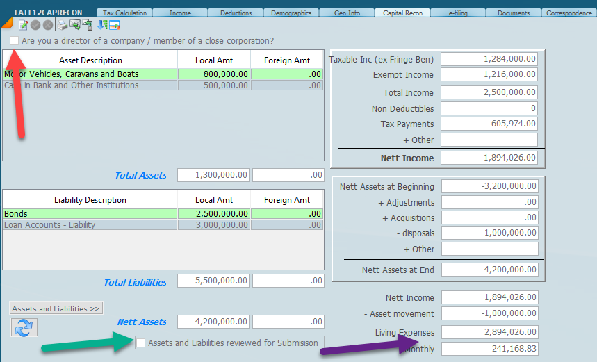Select the Bonds liability row

[90, 214]
